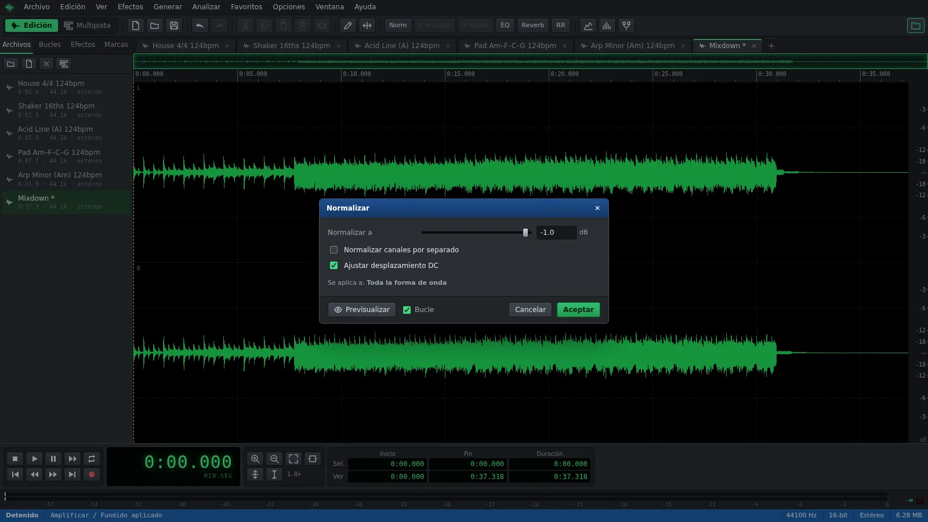
Task: Click the vertical zoom arrows icon
Action: pos(255,474)
